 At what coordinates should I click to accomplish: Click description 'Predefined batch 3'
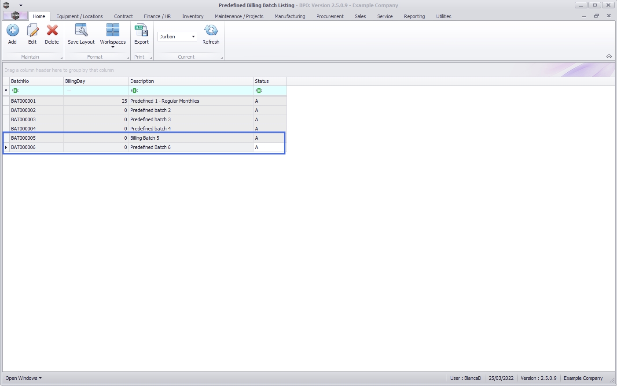point(151,119)
